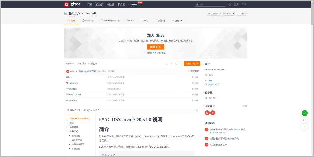Click the green help question-mark button

(305, 113)
